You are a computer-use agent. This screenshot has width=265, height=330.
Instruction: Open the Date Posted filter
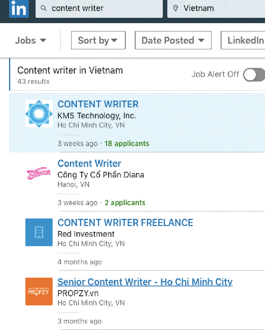pos(173,40)
